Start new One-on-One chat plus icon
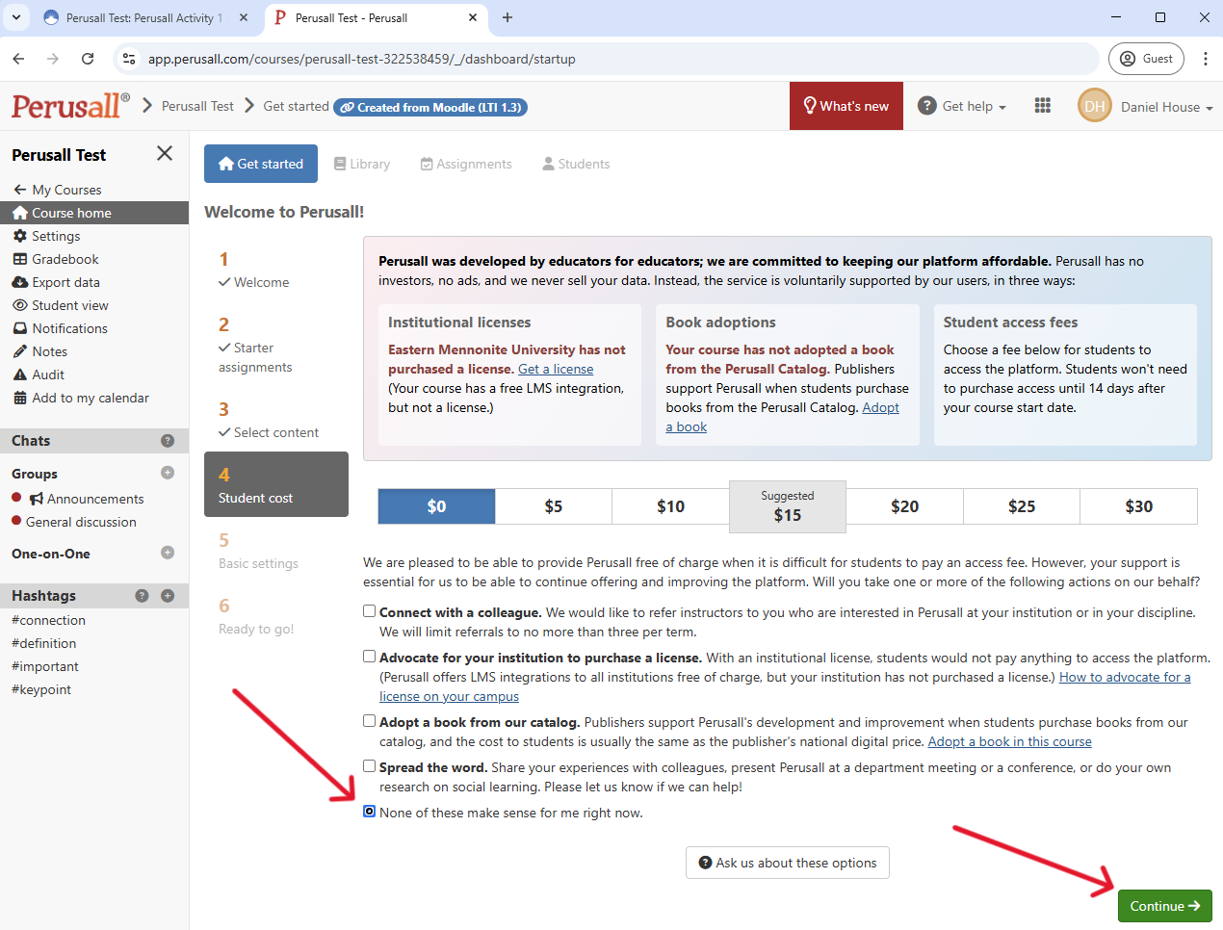Image resolution: width=1223 pixels, height=930 pixels. click(168, 553)
